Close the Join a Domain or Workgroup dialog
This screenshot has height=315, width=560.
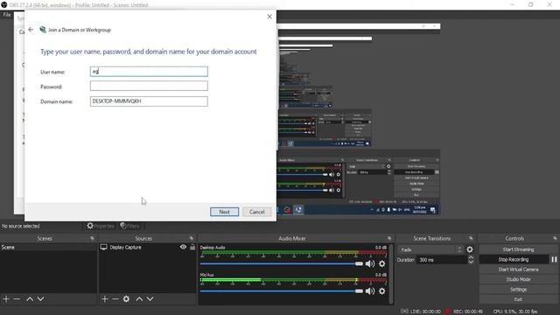click(x=269, y=17)
